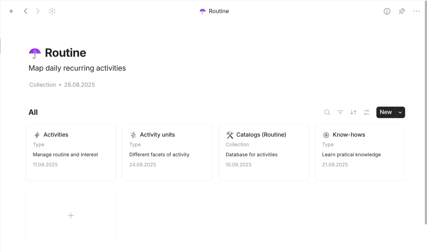Open the view settings icon beside sort
Viewport: 427px width, 252px height.
(x=366, y=112)
